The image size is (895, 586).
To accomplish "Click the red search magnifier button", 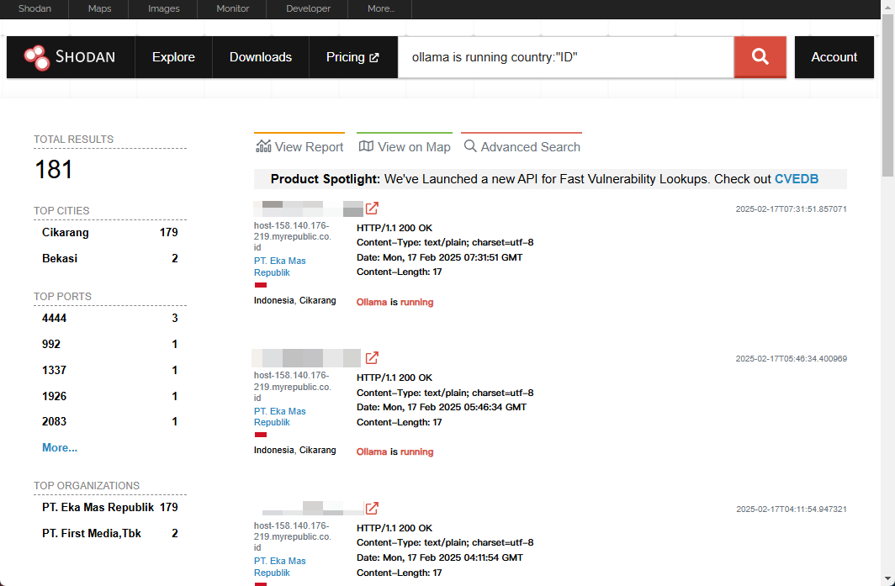I will click(x=760, y=57).
